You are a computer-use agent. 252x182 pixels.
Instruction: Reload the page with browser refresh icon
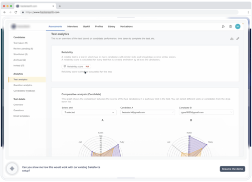click(16, 12)
